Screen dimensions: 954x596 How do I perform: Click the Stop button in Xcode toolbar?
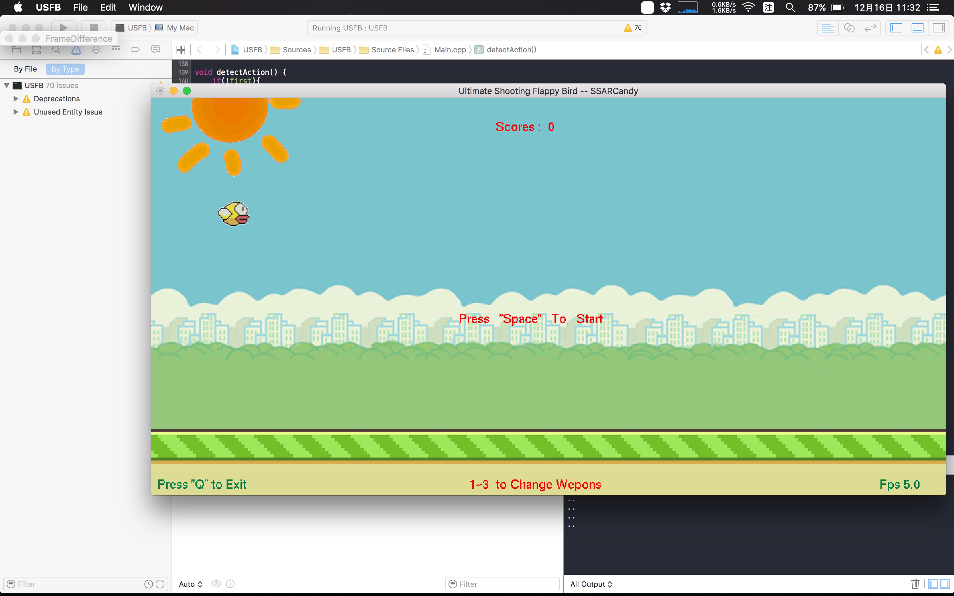point(93,27)
